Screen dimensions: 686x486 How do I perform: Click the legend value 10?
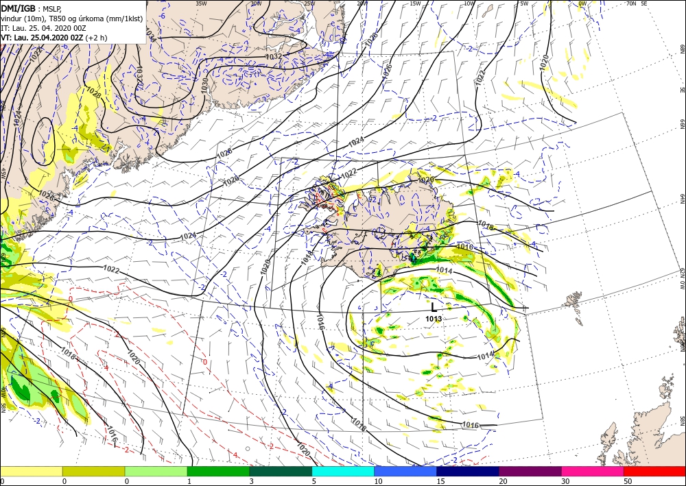(378, 481)
